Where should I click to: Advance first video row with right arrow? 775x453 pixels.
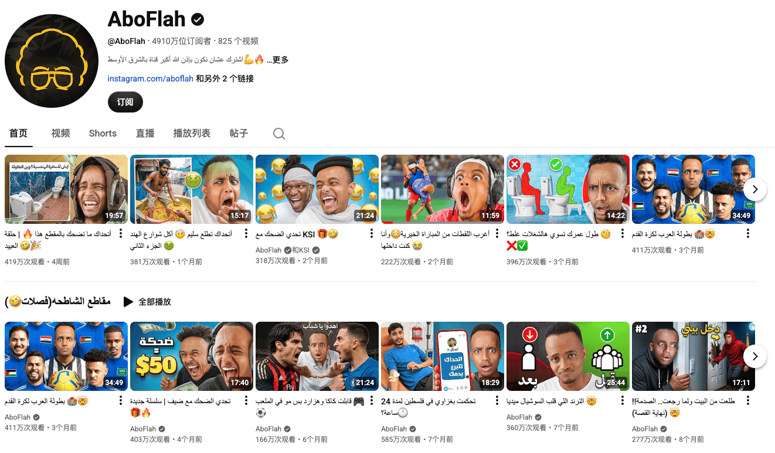point(755,189)
